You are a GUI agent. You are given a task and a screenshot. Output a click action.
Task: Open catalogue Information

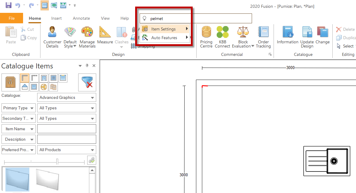288,35
